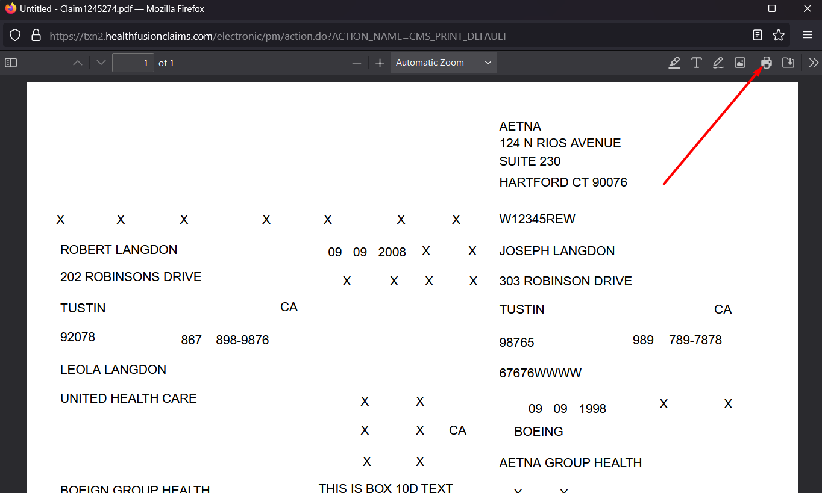822x493 pixels.
Task: Expand the PDF tools menu chevrons
Action: tap(814, 63)
